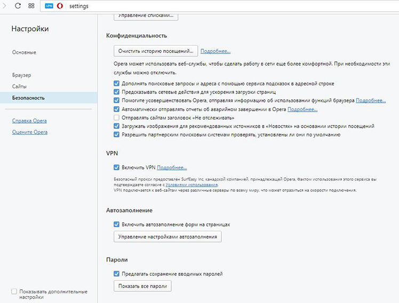Toggle the Включить VPN checkbox
This screenshot has height=303, width=399.
point(116,167)
